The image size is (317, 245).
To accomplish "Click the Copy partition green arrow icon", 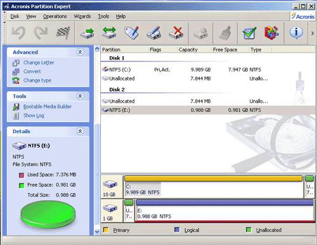I will click(x=87, y=33).
